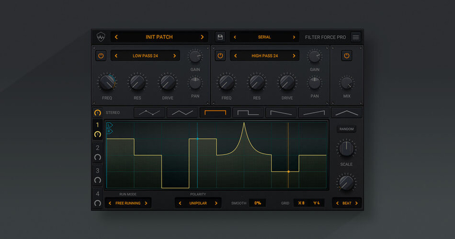Image resolution: width=455 pixels, height=239 pixels.
Task: Open the LOW PASS 24 filter menu
Action: (145, 56)
